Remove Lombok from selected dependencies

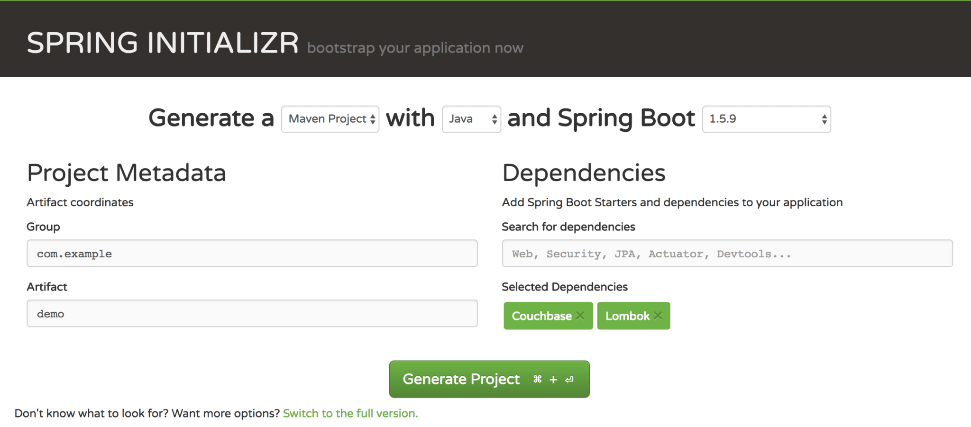[x=658, y=316]
